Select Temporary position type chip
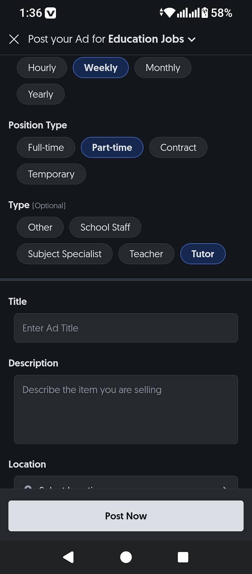 (51, 174)
